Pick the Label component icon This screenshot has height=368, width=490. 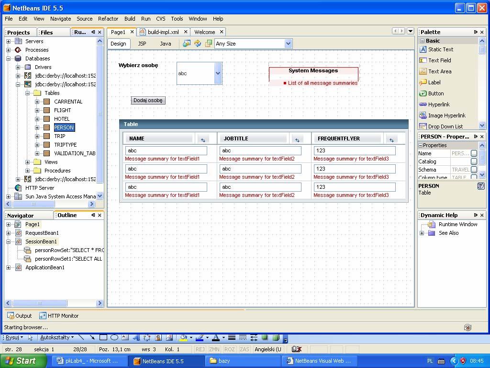pos(423,82)
